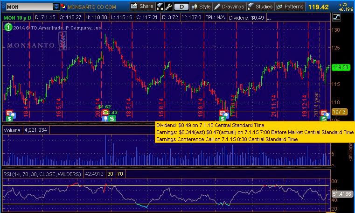Click the Dividend: $0.49 header readout

[246, 18]
